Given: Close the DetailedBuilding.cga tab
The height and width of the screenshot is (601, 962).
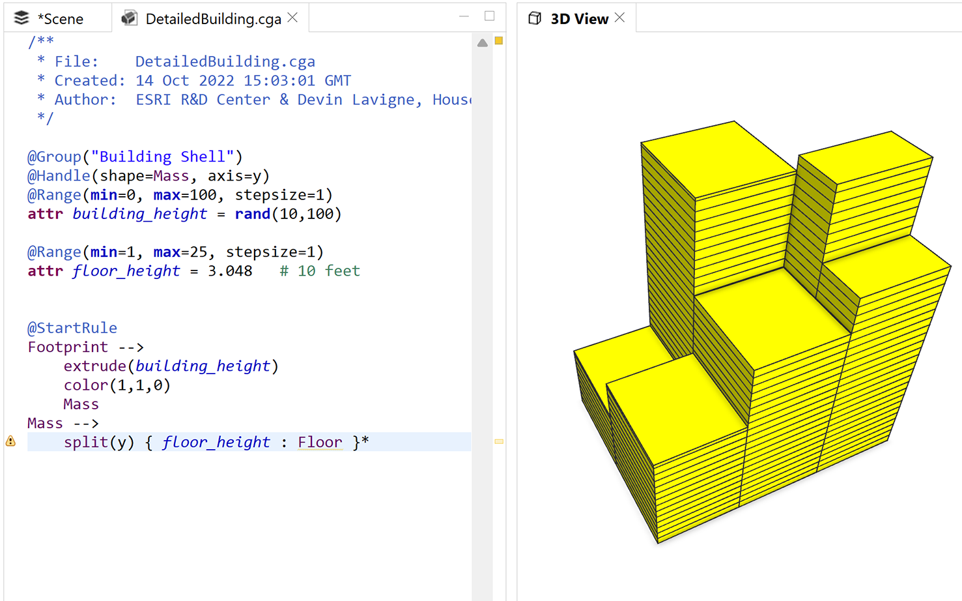Looking at the screenshot, I should click(x=293, y=18).
